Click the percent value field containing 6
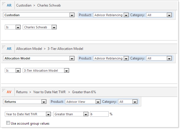 click(x=99, y=114)
